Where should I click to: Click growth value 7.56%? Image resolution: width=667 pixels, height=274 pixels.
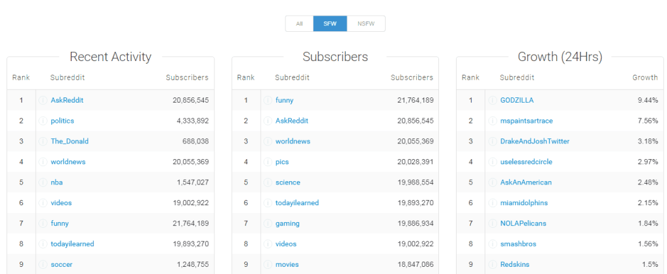(647, 121)
